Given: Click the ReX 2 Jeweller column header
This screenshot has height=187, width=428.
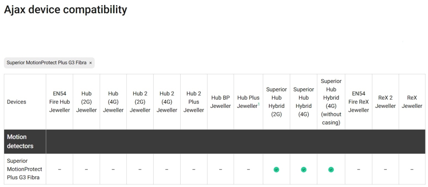Looking at the screenshot, I should click(385, 102).
